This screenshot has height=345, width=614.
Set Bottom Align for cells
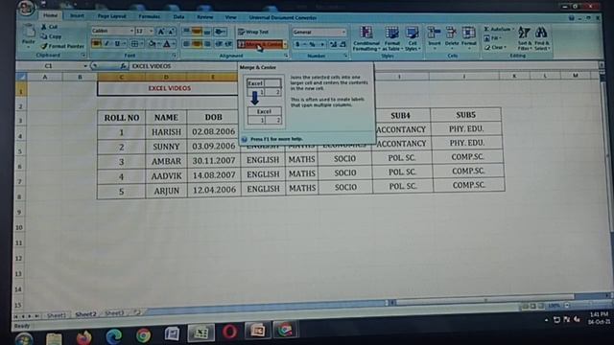(x=207, y=32)
